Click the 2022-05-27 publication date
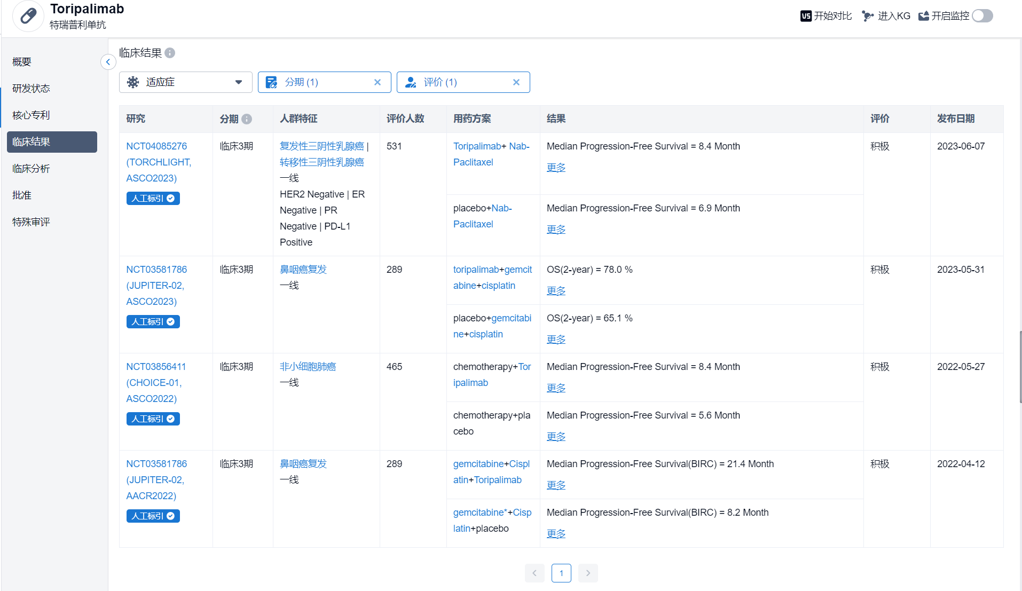 (x=961, y=367)
